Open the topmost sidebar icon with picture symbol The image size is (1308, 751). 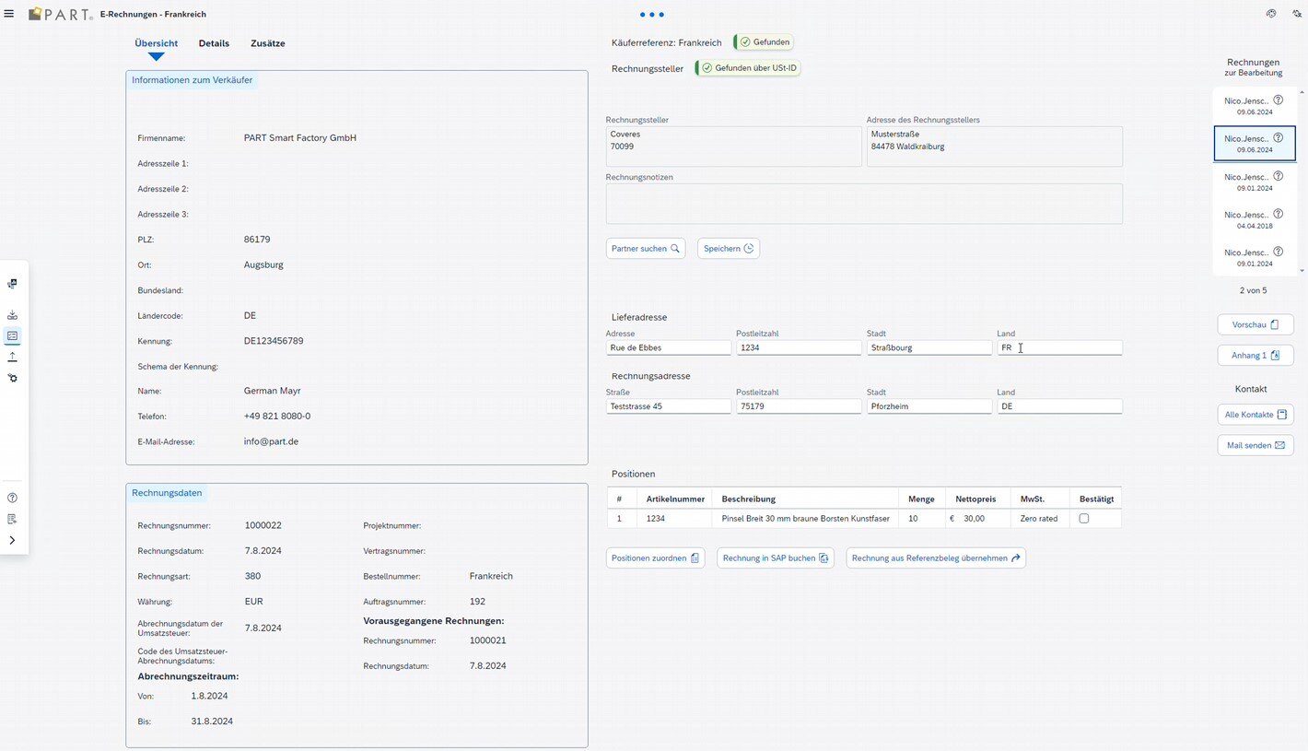pos(13,284)
